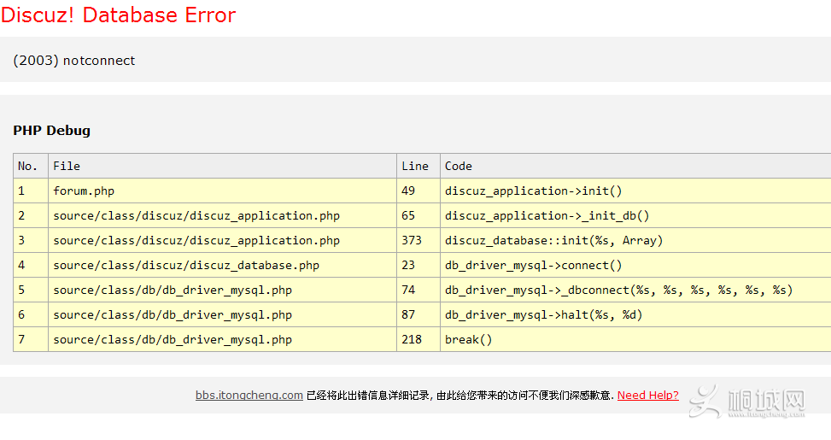Image resolution: width=831 pixels, height=440 pixels.
Task: Click line number 87 cell
Action: click(x=418, y=315)
